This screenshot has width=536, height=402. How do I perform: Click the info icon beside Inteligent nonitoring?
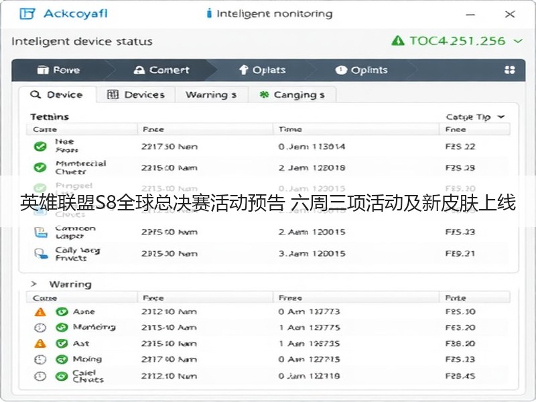tap(209, 13)
